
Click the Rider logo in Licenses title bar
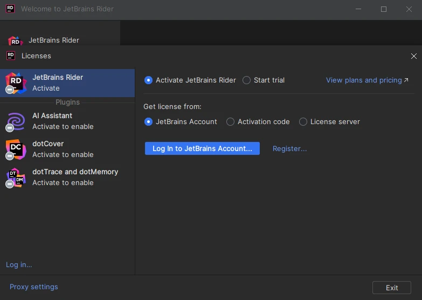[x=10, y=56]
